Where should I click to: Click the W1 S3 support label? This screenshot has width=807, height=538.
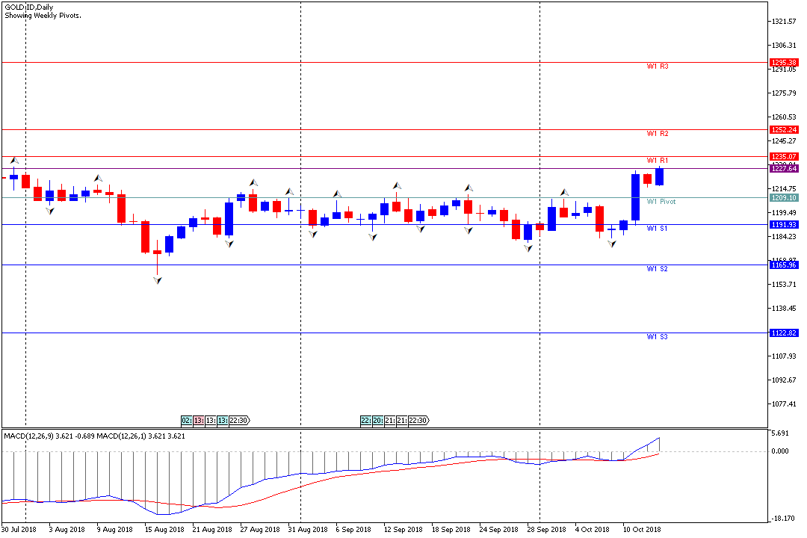pyautogui.click(x=657, y=337)
